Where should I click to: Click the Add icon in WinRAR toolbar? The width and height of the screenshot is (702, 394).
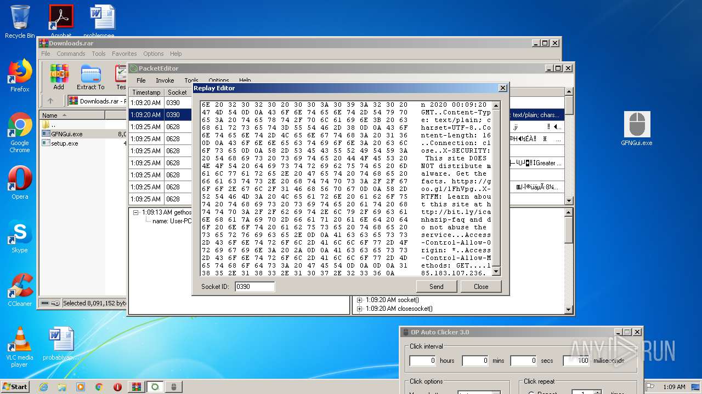pos(59,77)
